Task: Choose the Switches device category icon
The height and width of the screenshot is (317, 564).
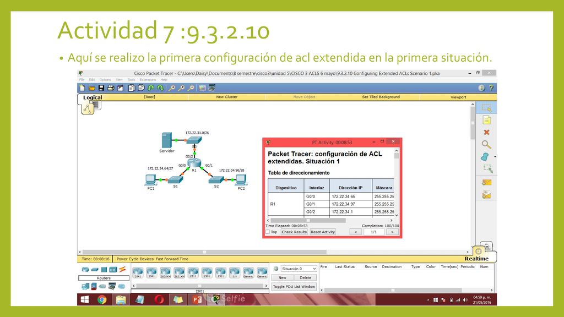Action: (x=95, y=270)
